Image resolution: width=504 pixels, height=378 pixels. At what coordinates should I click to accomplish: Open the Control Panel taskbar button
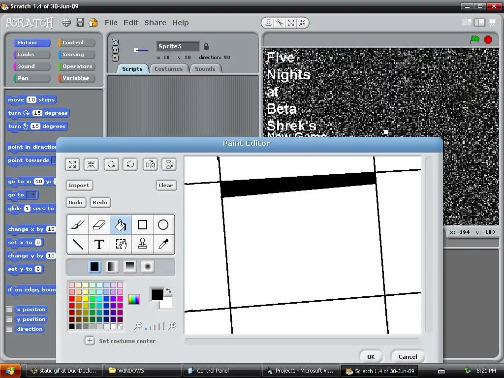point(221,371)
